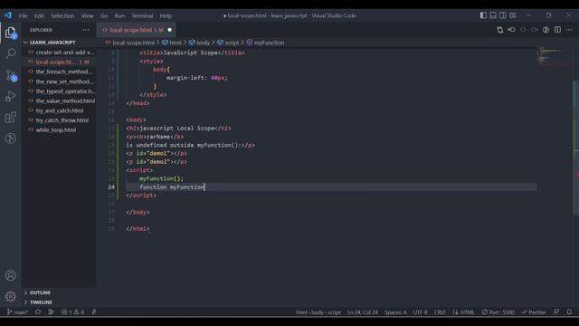Select local-scope.html in the file explorer
The height and width of the screenshot is (326, 579).
tap(59, 62)
